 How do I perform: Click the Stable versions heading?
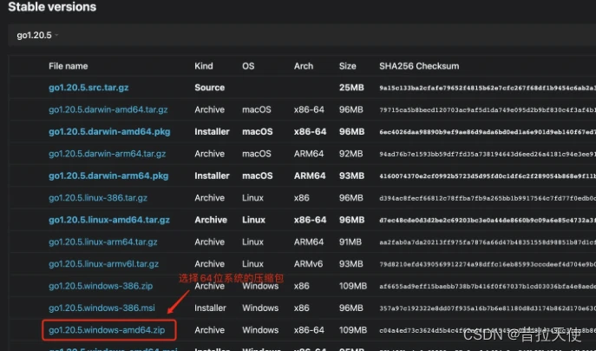tap(52, 7)
